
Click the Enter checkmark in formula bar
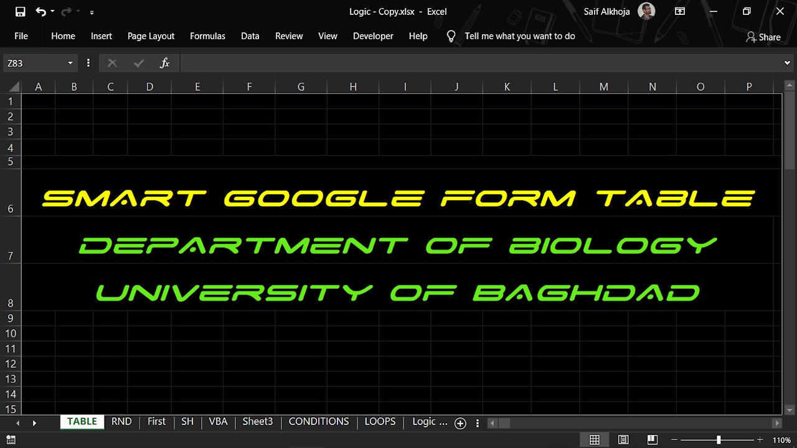click(x=138, y=63)
